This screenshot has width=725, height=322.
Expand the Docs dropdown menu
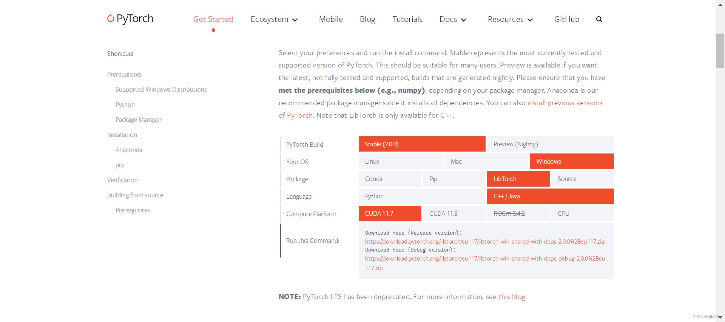click(x=453, y=19)
